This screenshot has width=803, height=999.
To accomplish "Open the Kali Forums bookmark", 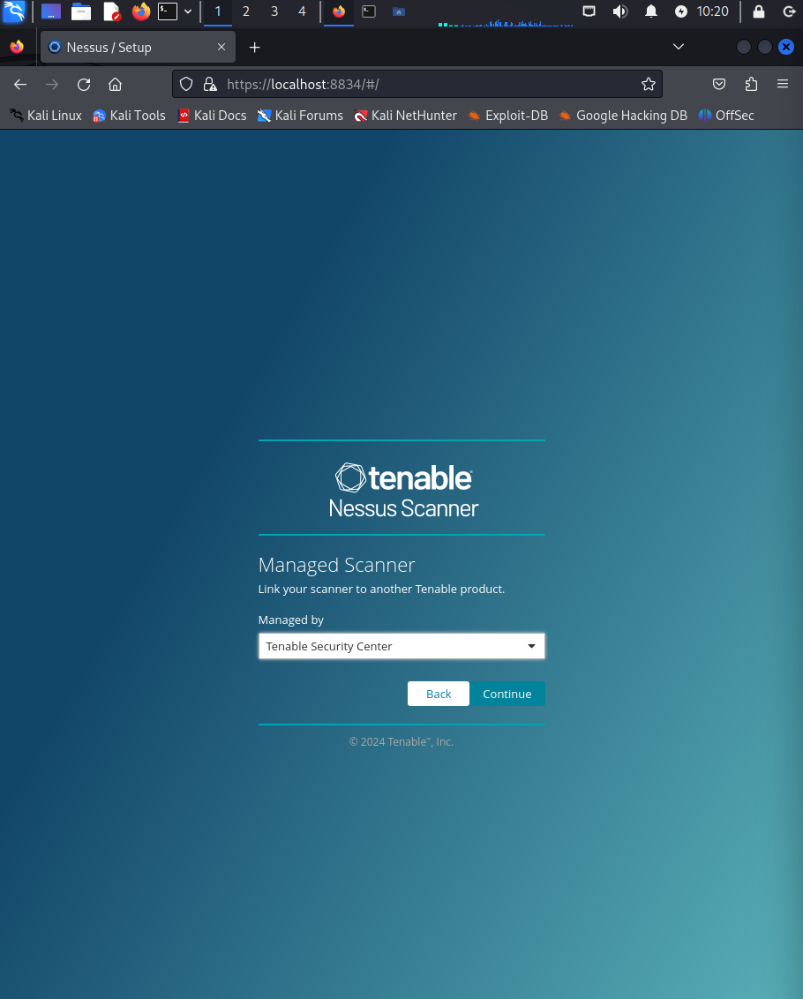I will [300, 116].
